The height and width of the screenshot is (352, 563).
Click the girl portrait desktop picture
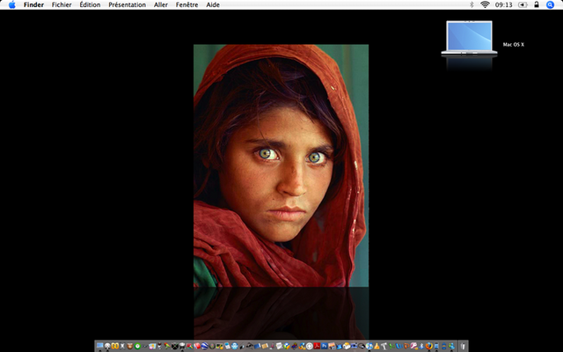pyautogui.click(x=281, y=165)
